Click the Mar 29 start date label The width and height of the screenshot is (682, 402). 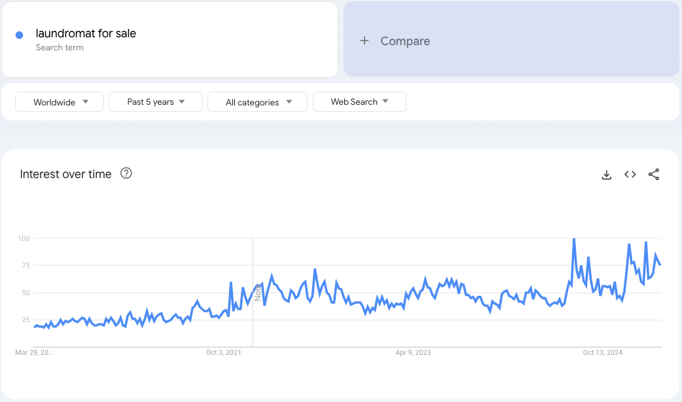point(34,353)
